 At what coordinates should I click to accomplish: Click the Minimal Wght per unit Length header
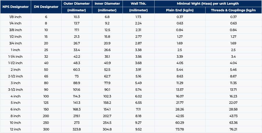point(208,3)
